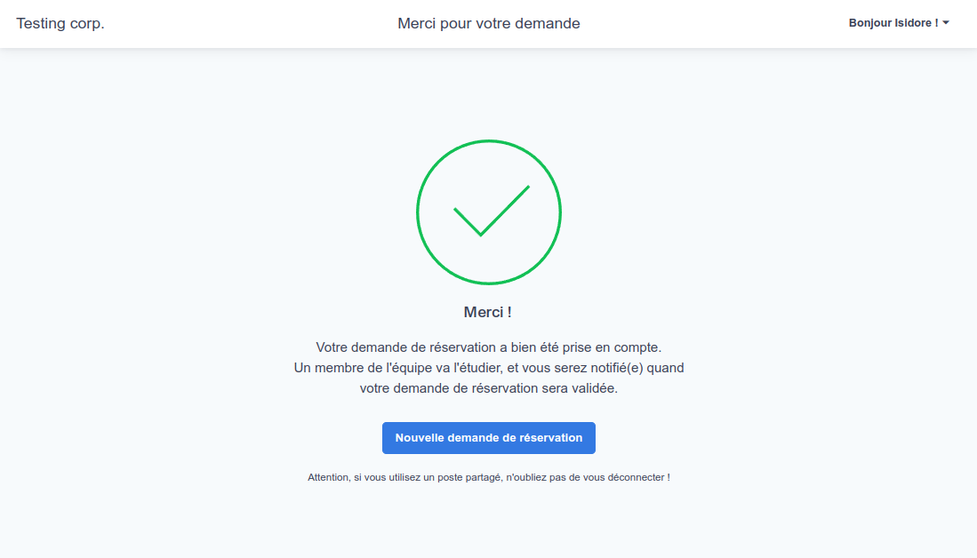Screen dimensions: 977x558
Task: Click the bold Merci ! heading
Action: tap(488, 312)
